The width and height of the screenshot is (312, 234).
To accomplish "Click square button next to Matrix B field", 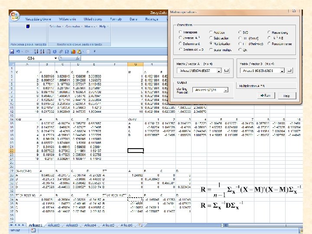I will point(290,71).
